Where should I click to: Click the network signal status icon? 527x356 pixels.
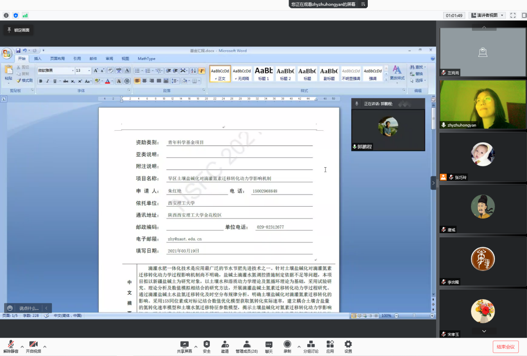(x=25, y=15)
